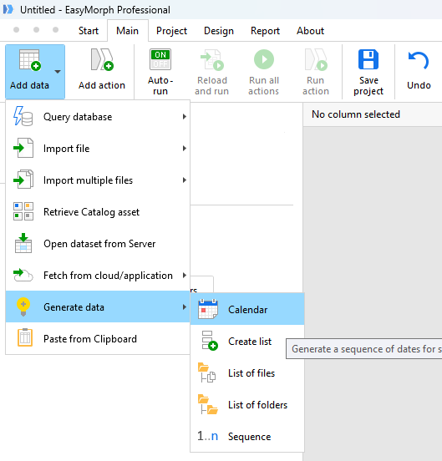Click the Add data table icon
This screenshot has width=442, height=461.
click(x=30, y=60)
